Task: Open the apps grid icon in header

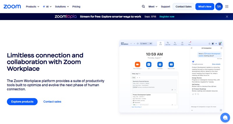Action: 227,6
